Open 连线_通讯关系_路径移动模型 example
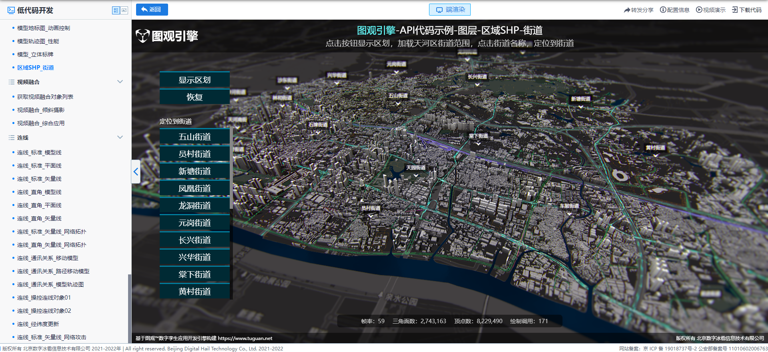The image size is (768, 352). coord(53,271)
